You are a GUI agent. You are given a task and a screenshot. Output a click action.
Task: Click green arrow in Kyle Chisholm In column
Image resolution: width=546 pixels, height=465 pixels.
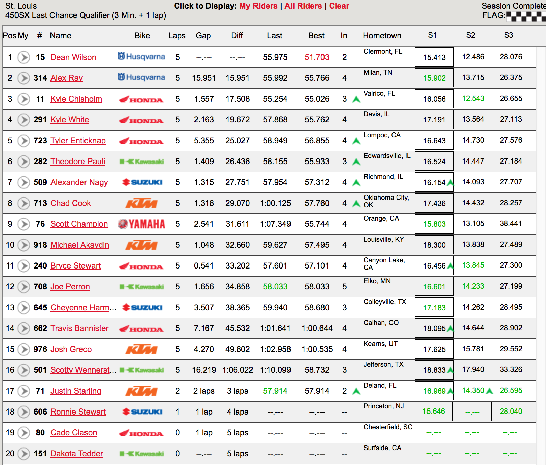coord(356,99)
